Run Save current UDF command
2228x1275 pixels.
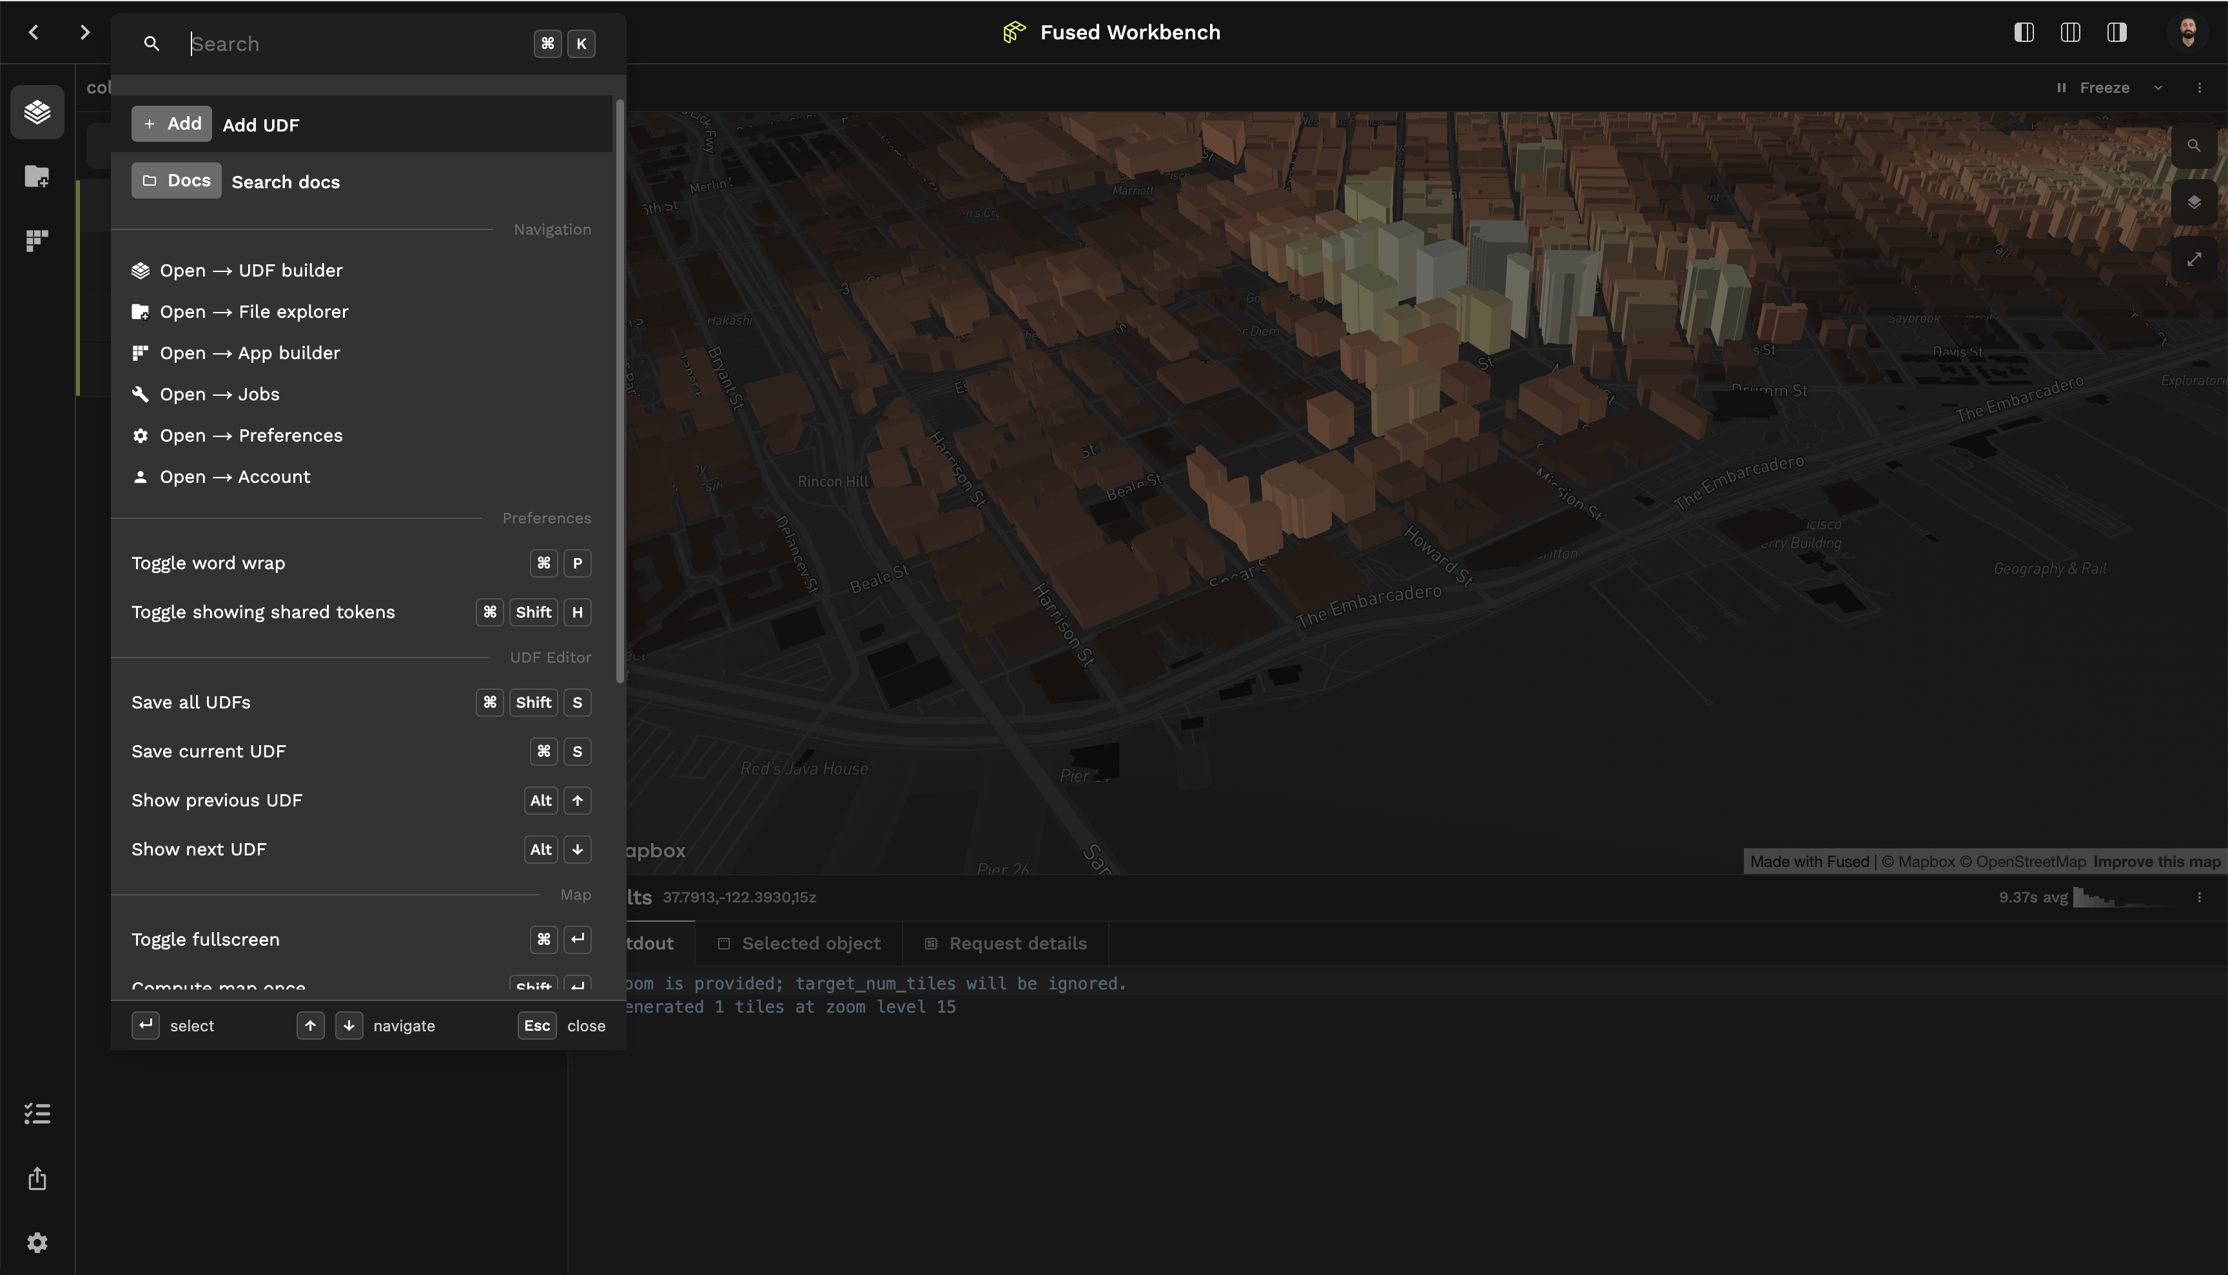pyautogui.click(x=362, y=752)
